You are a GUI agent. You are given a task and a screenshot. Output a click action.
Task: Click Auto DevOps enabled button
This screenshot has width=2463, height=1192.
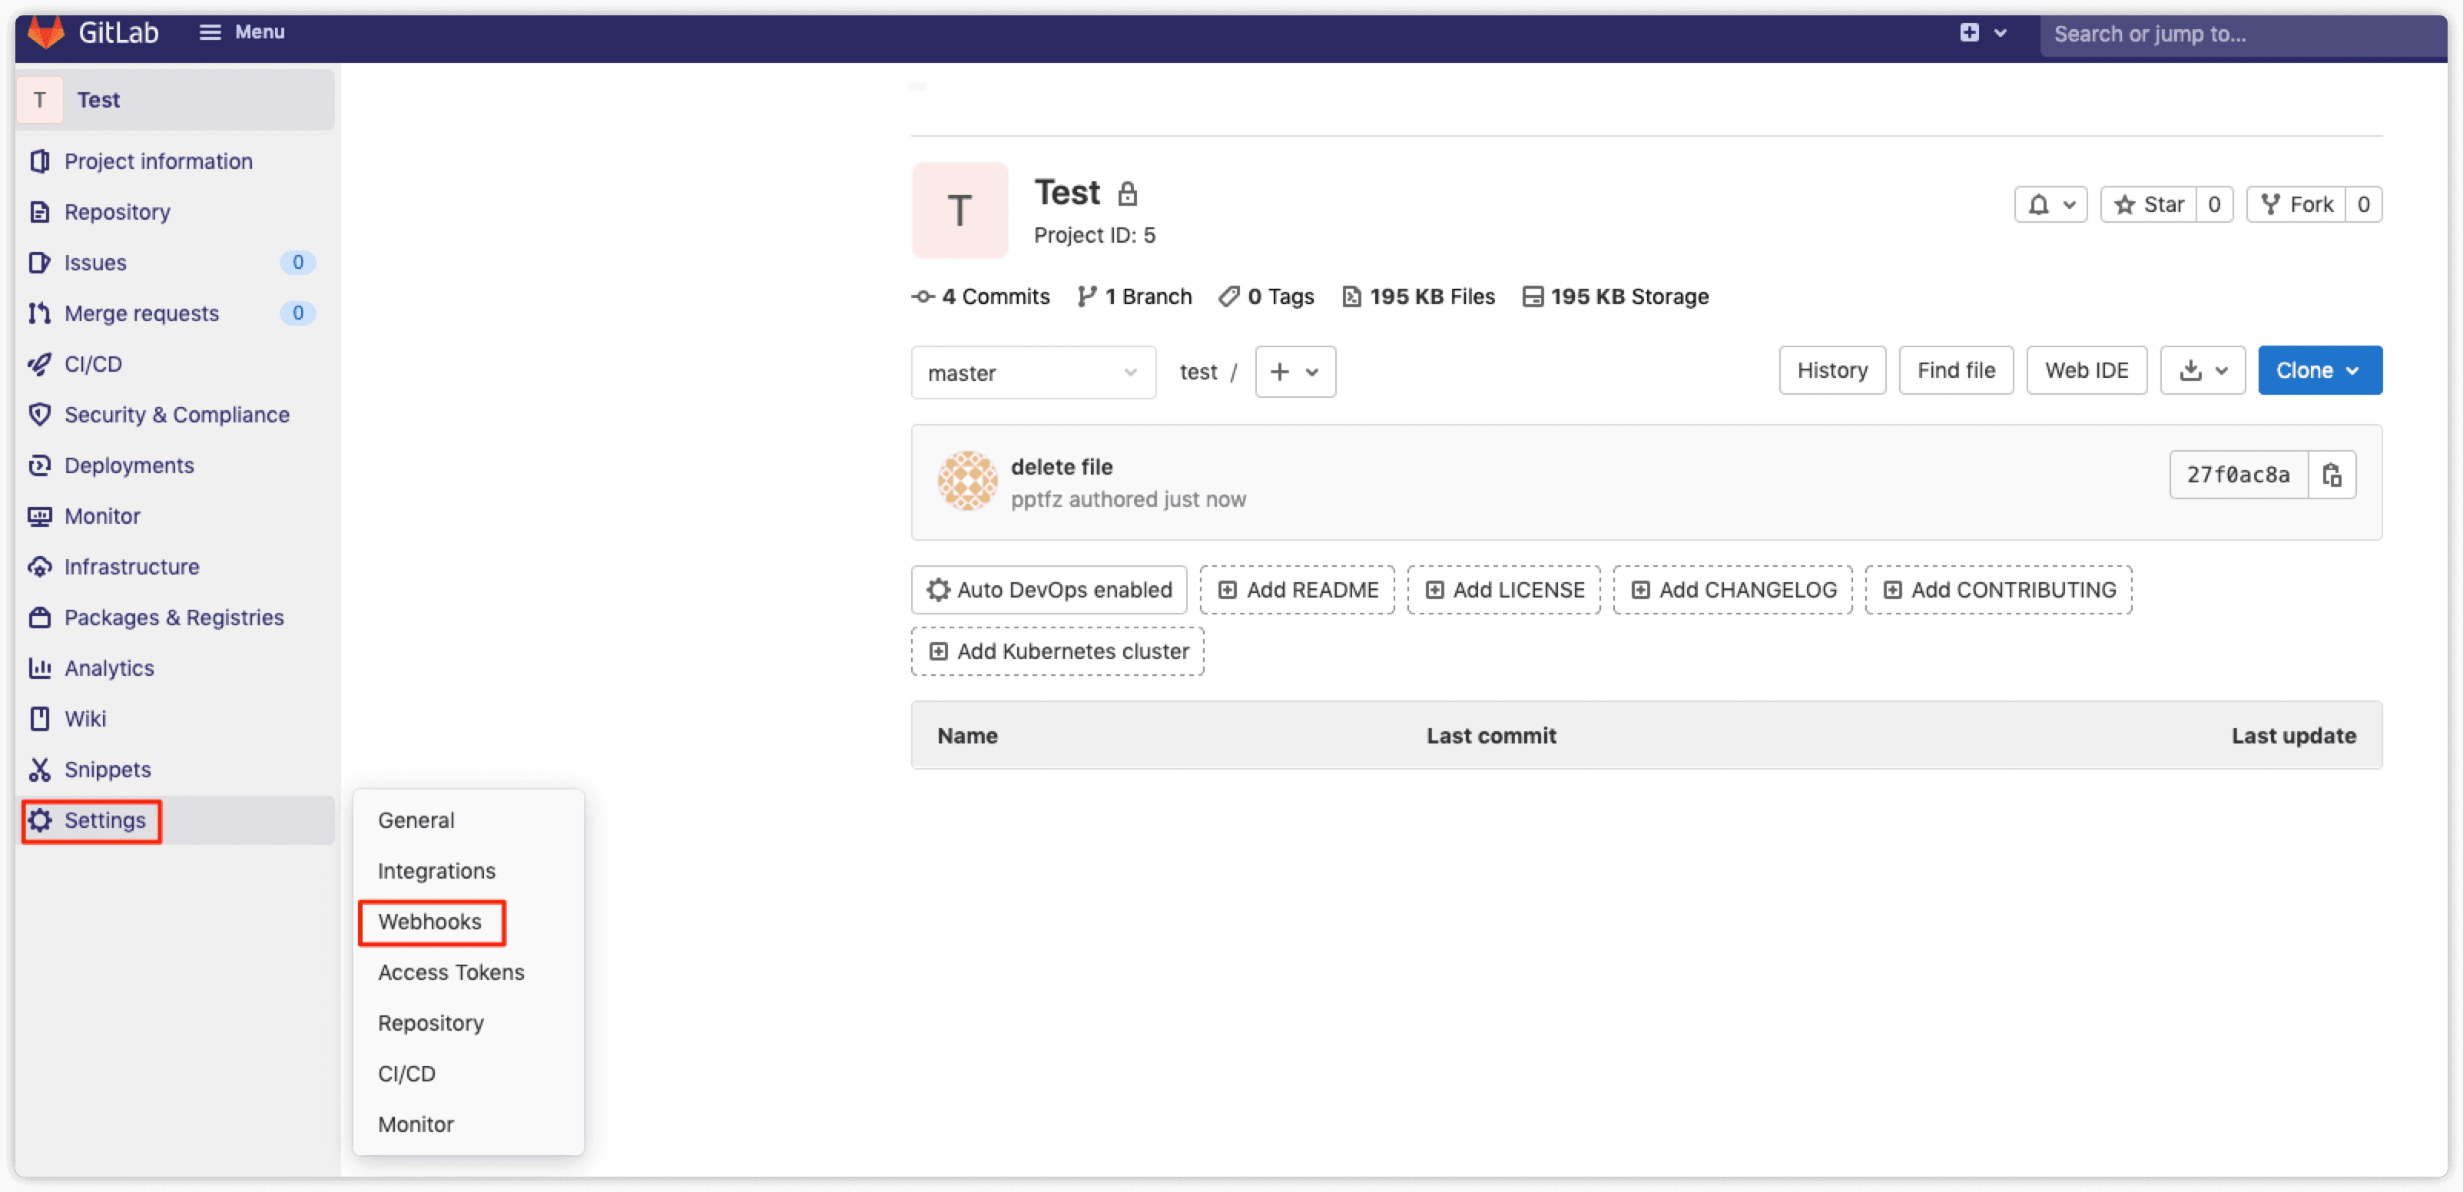[x=1049, y=590]
